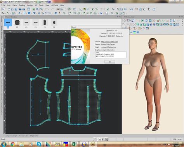The image size is (184, 147).
Task: Open dropdown arrow beside the Zoom tool
Action: [44, 9]
